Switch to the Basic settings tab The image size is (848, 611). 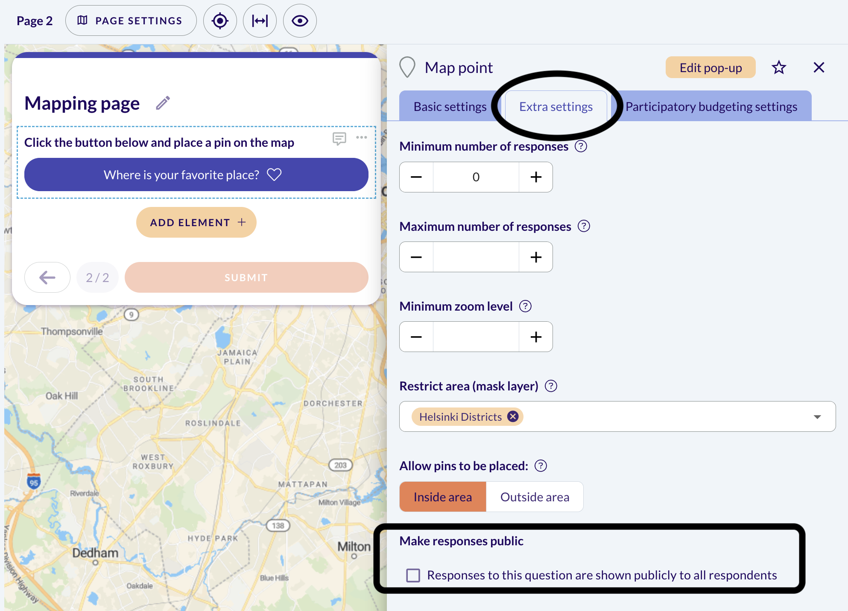(450, 106)
